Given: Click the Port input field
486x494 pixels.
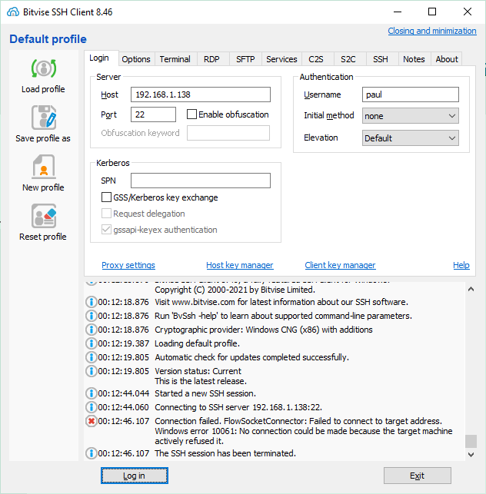Looking at the screenshot, I should (x=153, y=114).
